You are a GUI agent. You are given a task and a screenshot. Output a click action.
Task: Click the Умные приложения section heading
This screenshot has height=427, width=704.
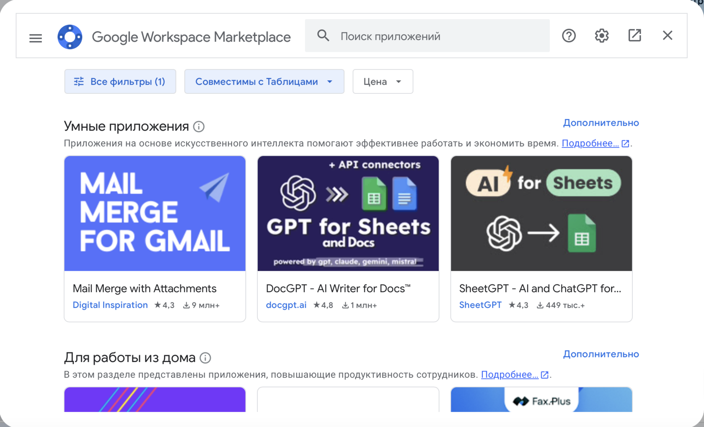[x=127, y=126]
